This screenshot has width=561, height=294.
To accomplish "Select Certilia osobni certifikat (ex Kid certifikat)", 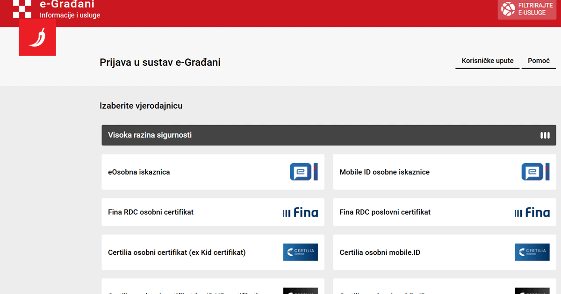I will 213,252.
